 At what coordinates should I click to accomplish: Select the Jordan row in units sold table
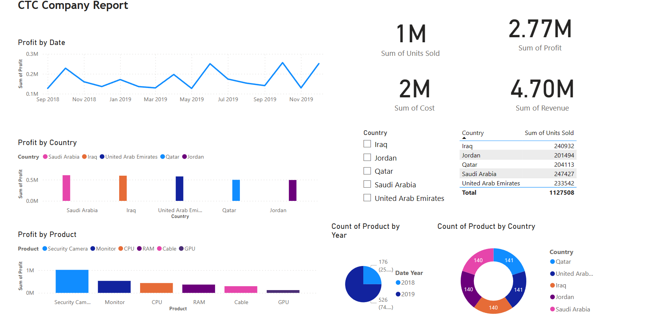[x=517, y=156]
